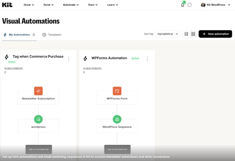
Task: Click the circular status indicator beside the bell
Action: pyautogui.click(x=190, y=5)
